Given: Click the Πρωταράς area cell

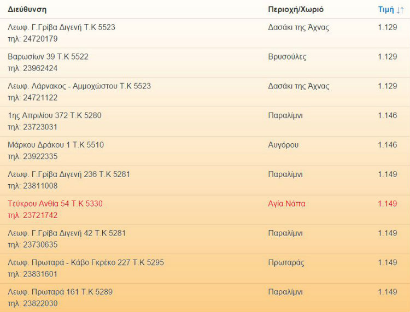Looking at the screenshot, I should [286, 263].
